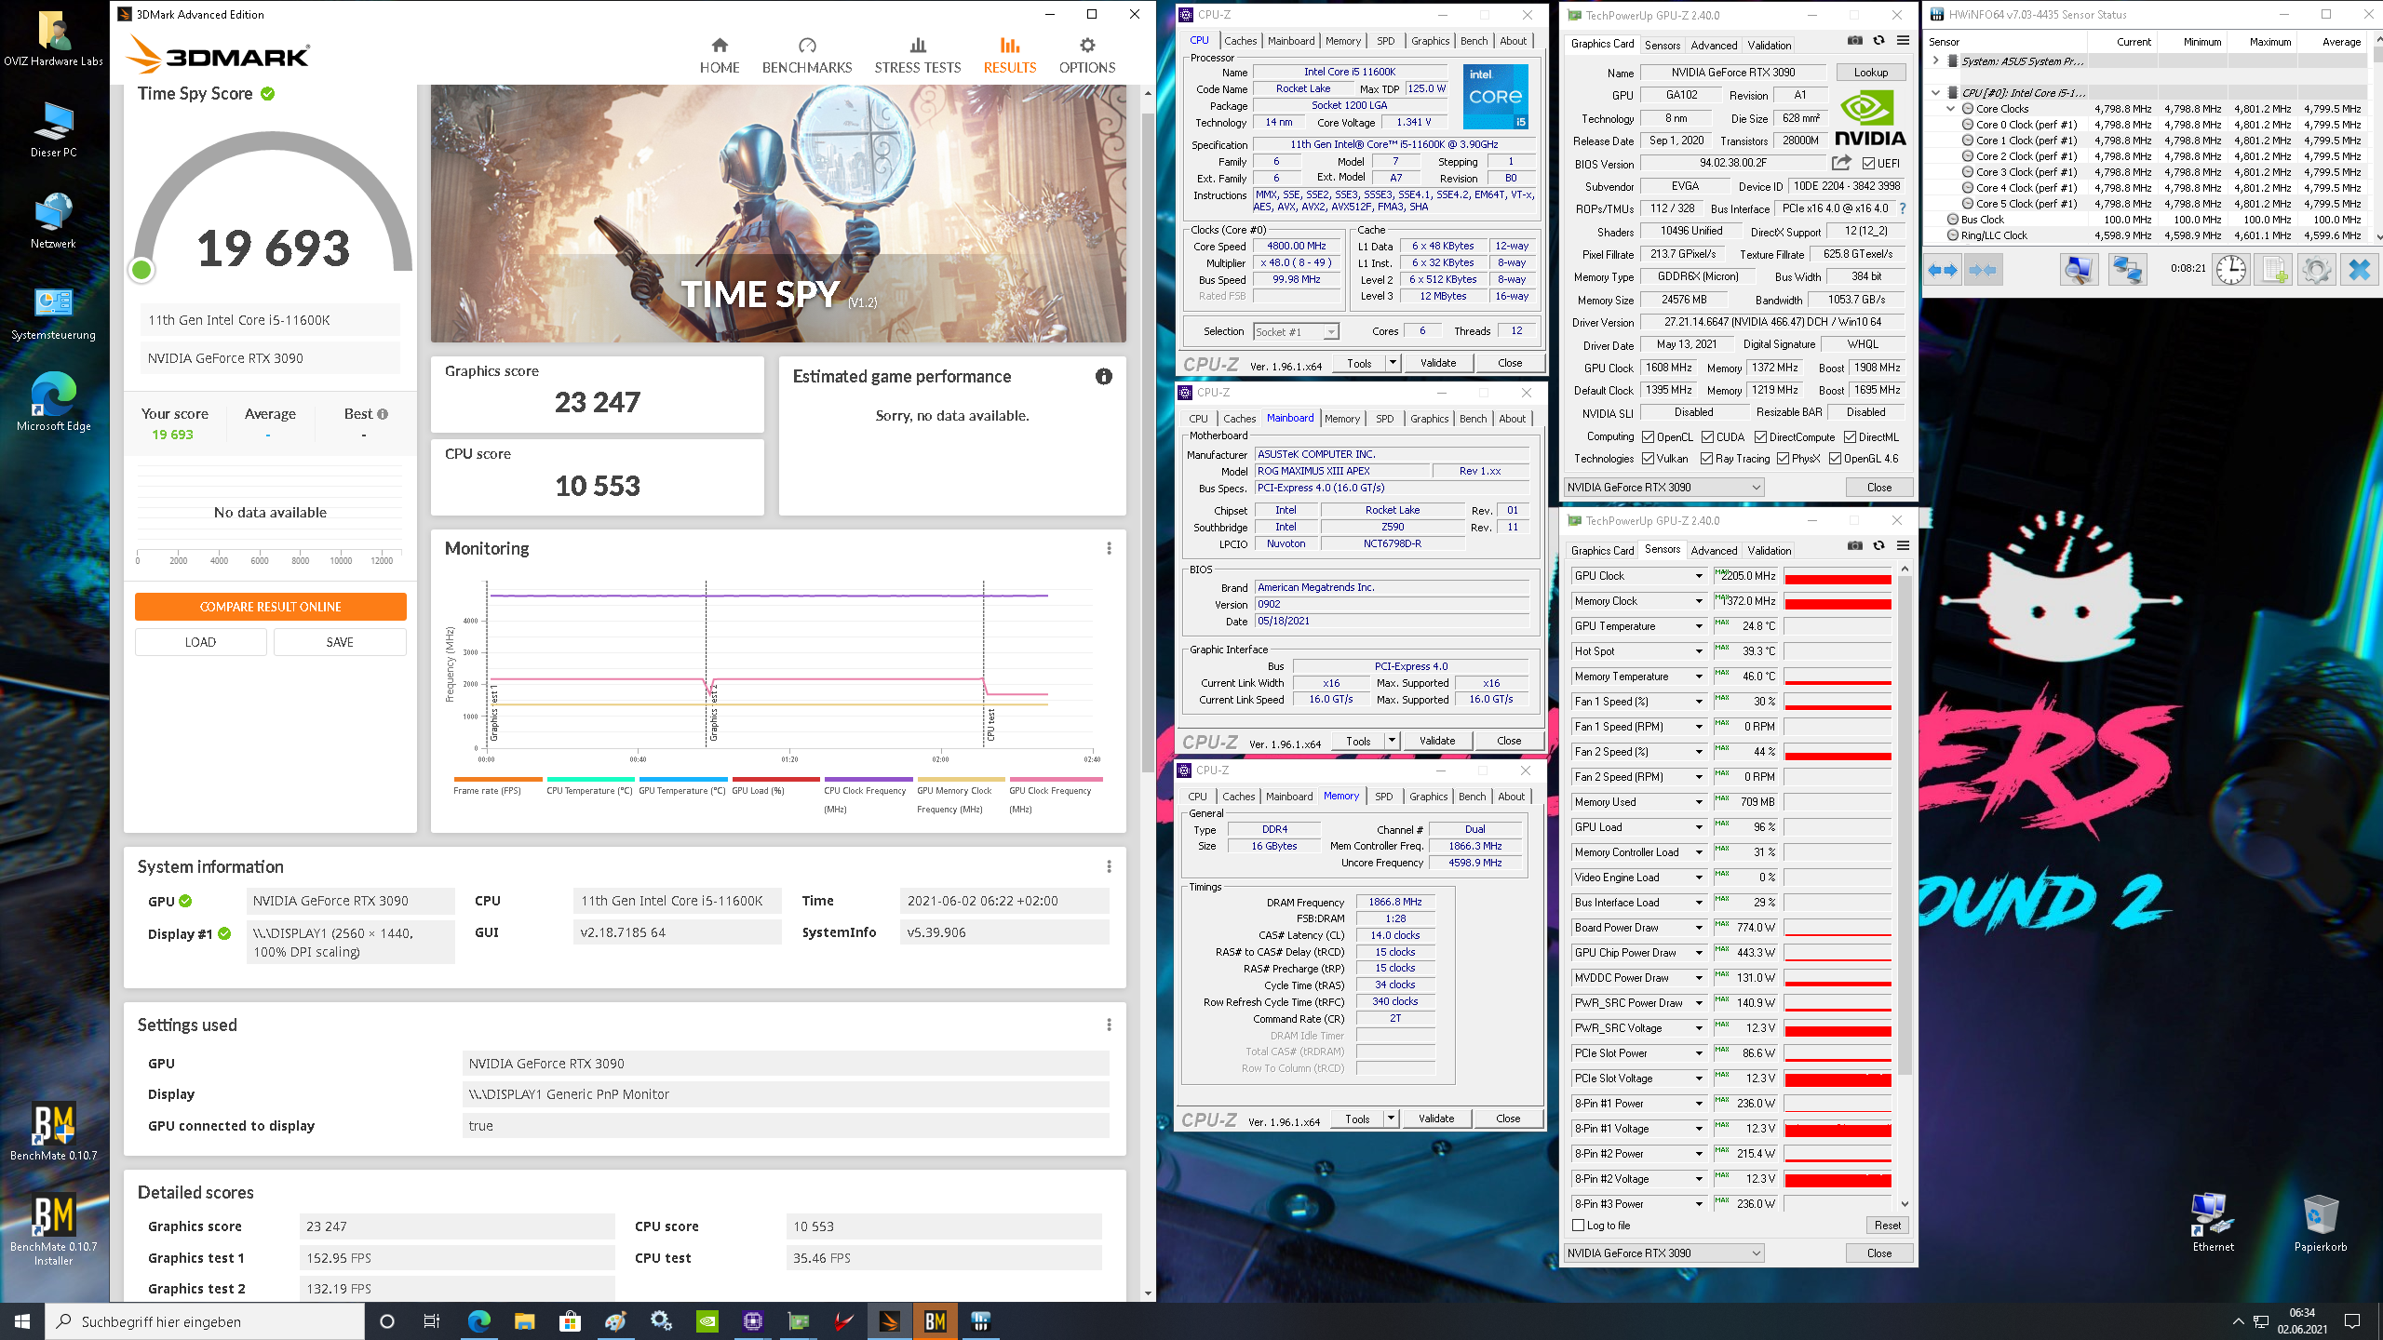Click Reset in GPU-Z sensors window
This screenshot has height=1340, width=2383.
1887,1226
